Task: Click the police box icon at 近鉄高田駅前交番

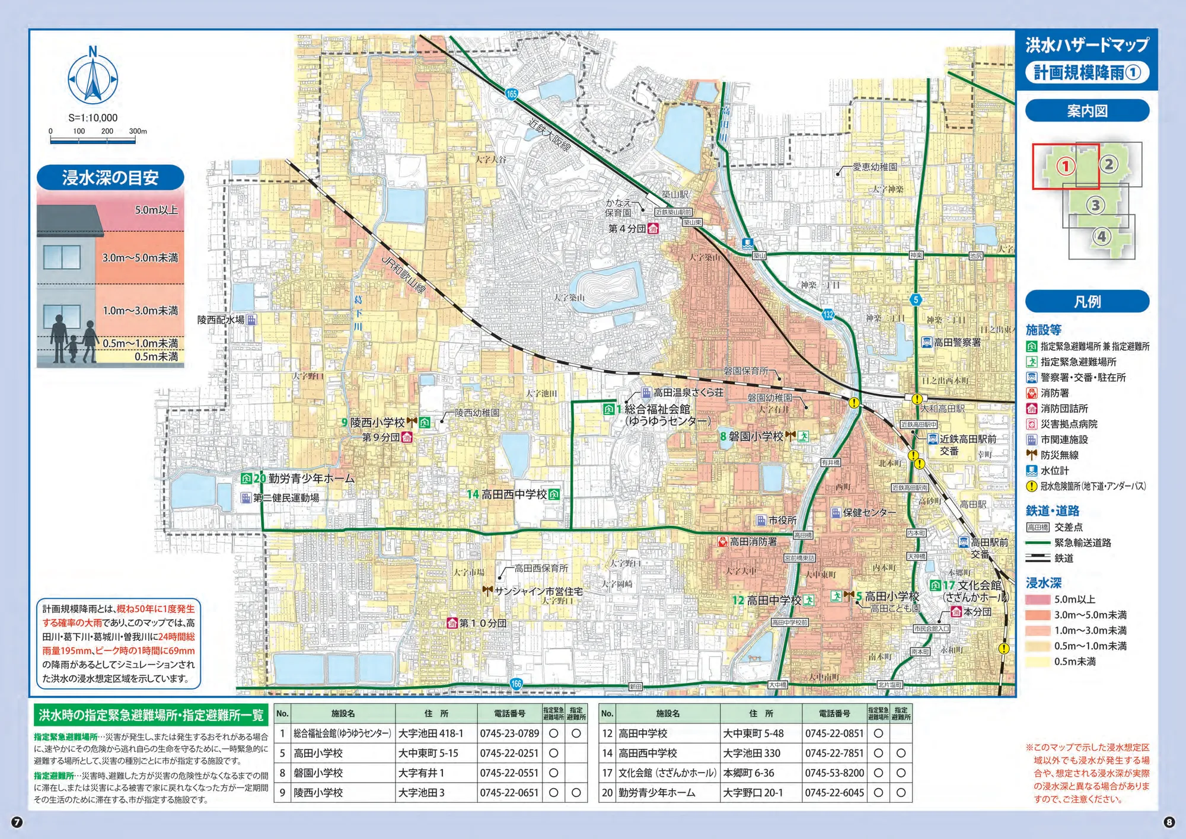Action: (932, 439)
